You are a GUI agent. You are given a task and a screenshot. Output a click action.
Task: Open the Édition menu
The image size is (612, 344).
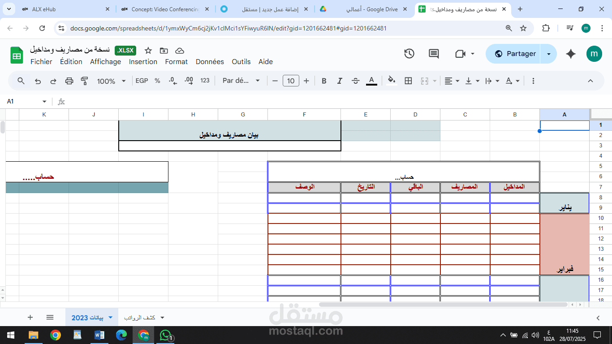click(71, 62)
